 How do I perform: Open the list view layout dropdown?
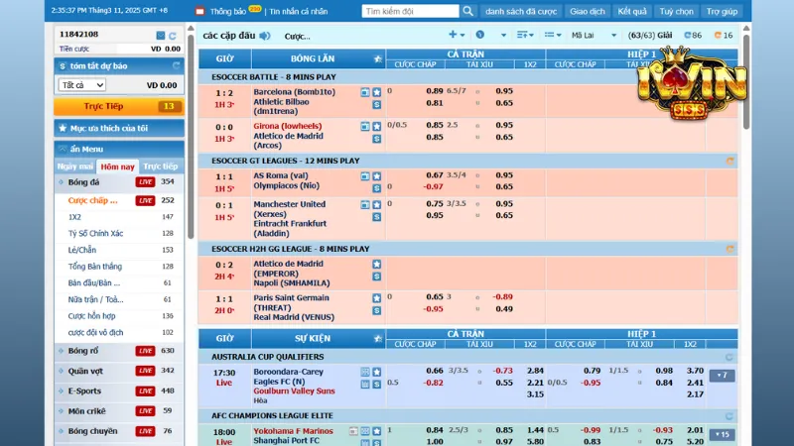point(553,35)
